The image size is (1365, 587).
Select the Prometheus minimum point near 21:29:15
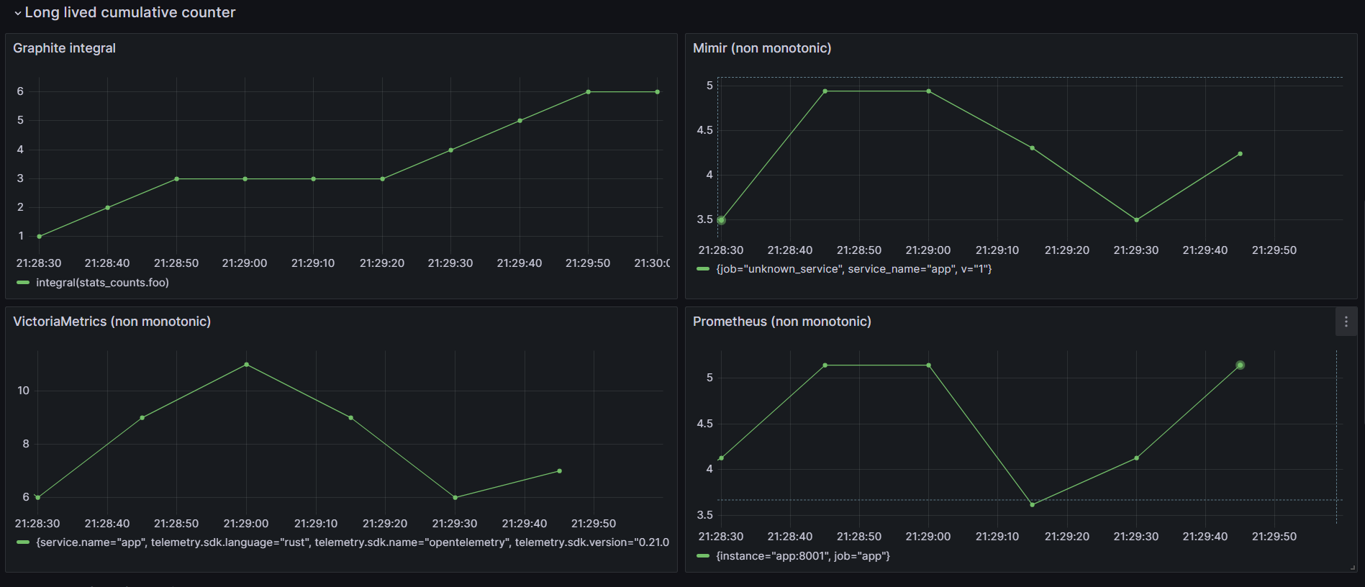(1033, 505)
